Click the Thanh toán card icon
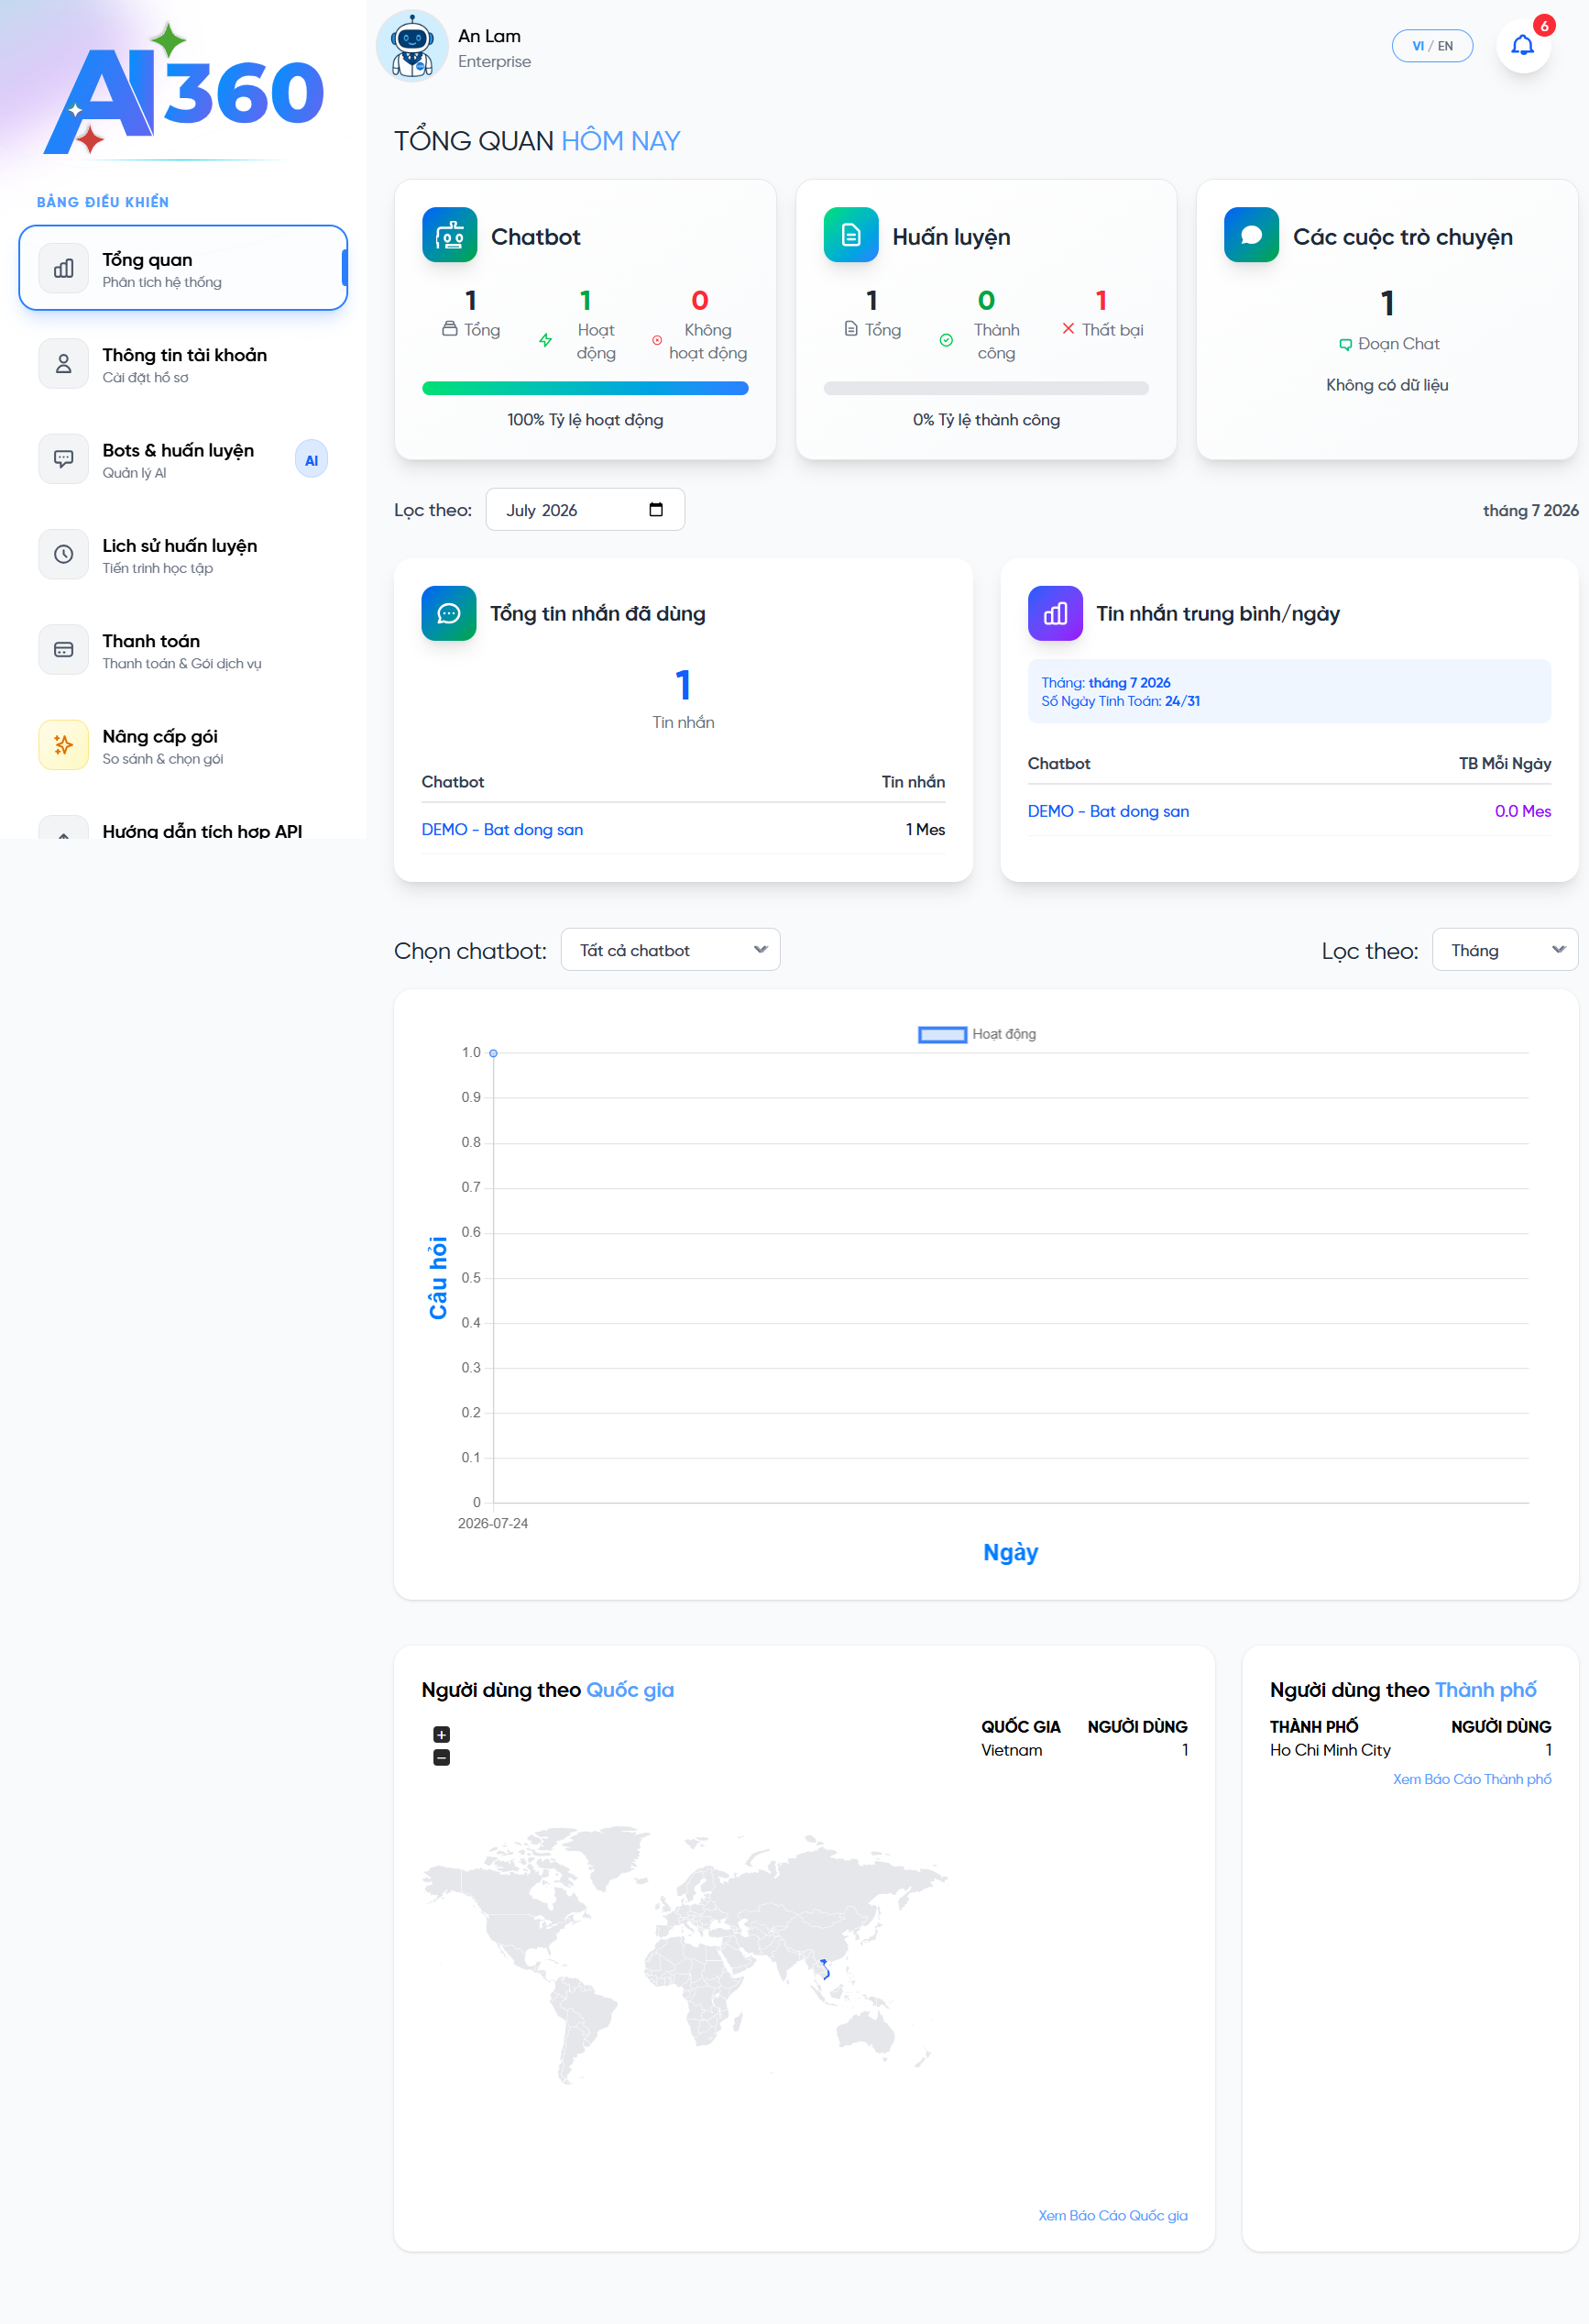Screen dimensions: 1589x2324 (x=64, y=650)
